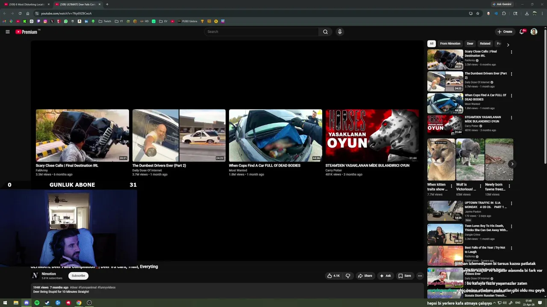Click the #funnyvideos hashtag
Viewport: 547px width, 307px height.
106,287
